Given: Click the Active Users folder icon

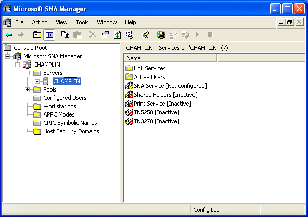Looking at the screenshot, I should [129, 77].
